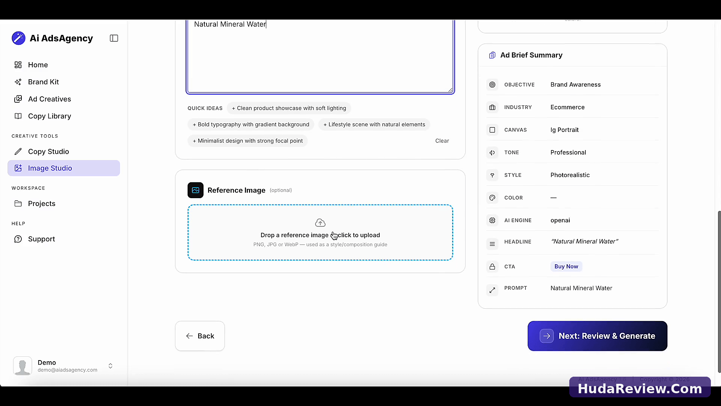Click Clear to reset the prompt

(x=442, y=141)
